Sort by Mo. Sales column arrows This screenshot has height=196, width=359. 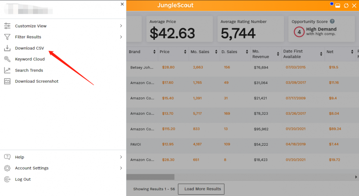pos(216,52)
